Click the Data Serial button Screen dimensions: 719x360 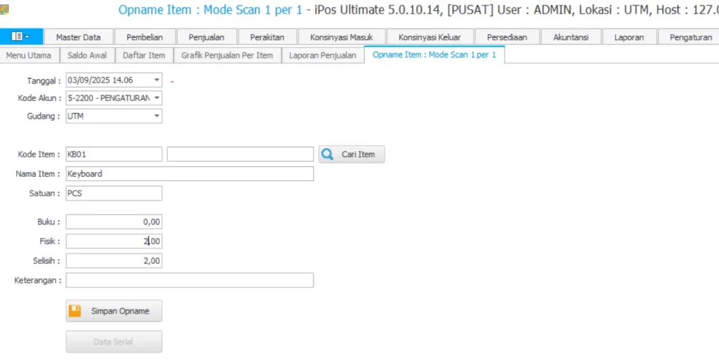114,342
